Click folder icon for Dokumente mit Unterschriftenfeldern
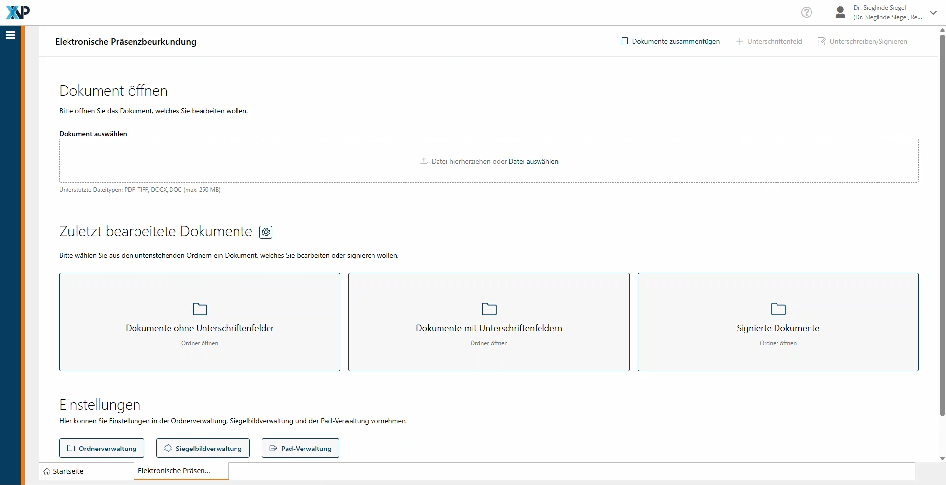 pyautogui.click(x=489, y=309)
